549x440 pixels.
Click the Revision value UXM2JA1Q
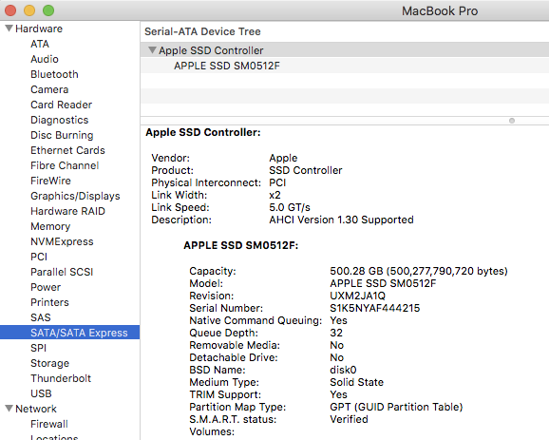[357, 296]
